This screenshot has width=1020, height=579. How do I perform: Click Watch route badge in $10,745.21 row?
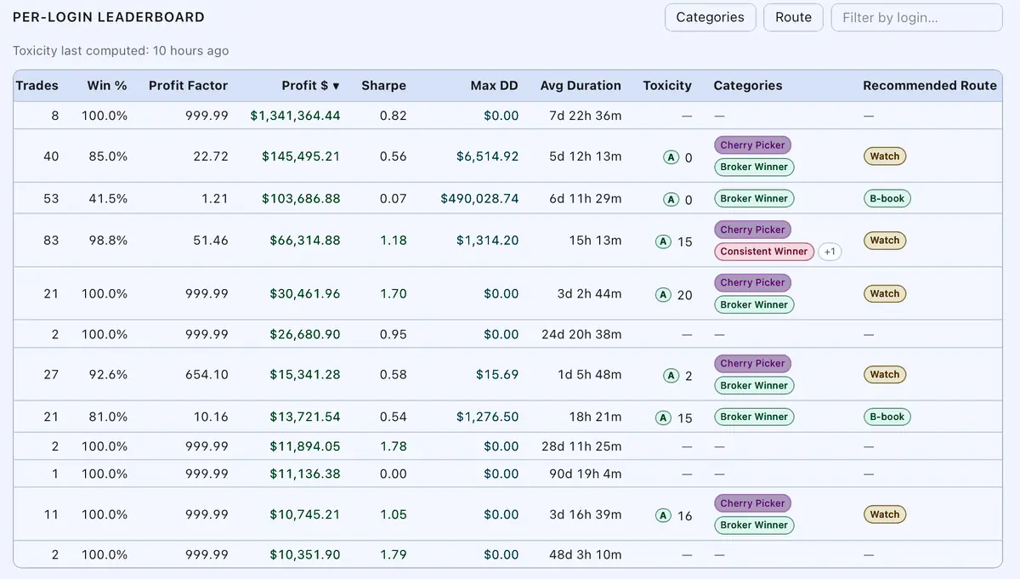885,514
